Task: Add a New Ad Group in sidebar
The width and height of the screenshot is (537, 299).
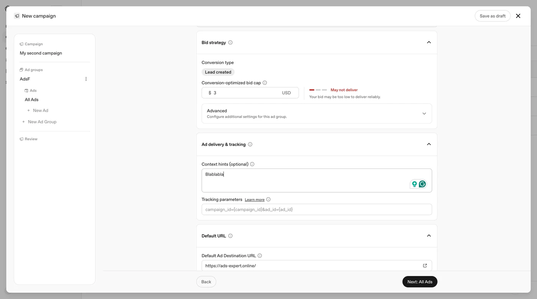Action: coord(40,122)
